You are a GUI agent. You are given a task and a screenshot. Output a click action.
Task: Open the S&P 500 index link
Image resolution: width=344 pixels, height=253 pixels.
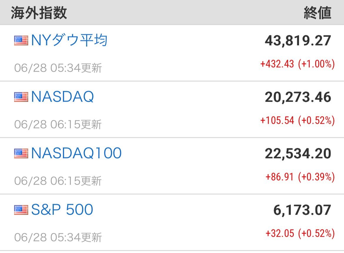pyautogui.click(x=62, y=209)
